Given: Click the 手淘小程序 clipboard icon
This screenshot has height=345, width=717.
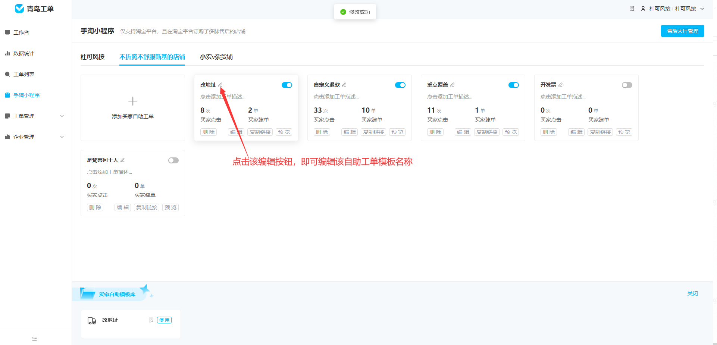Looking at the screenshot, I should 7,95.
